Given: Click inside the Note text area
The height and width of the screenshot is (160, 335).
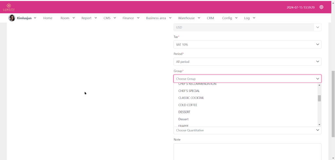Looking at the screenshot, I should (247, 151).
